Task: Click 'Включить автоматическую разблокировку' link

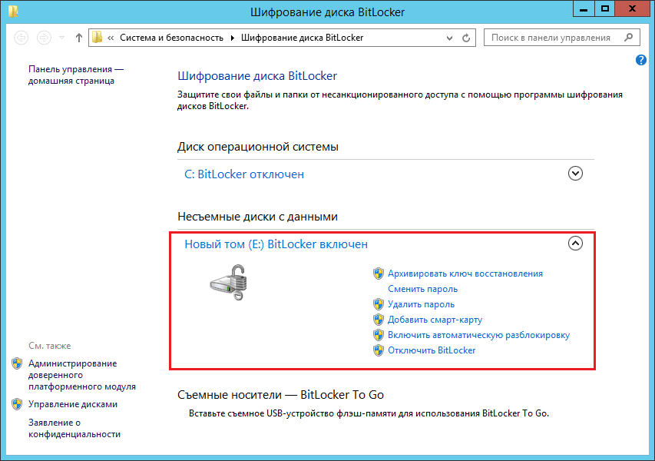Action: tap(478, 335)
